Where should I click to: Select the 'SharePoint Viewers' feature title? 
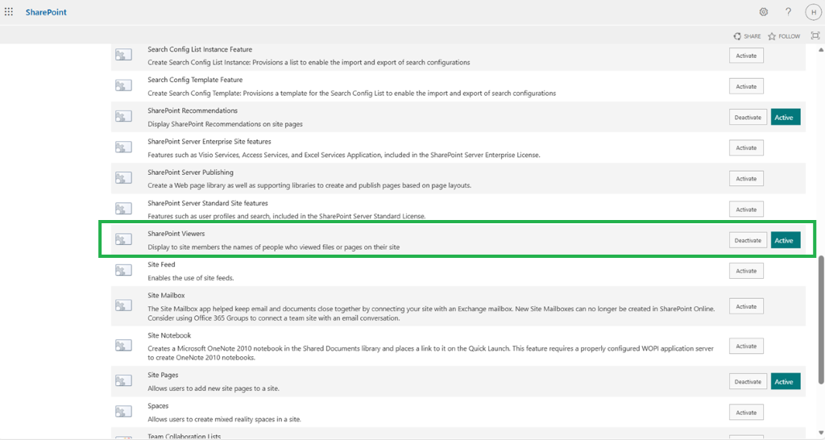pyautogui.click(x=176, y=234)
